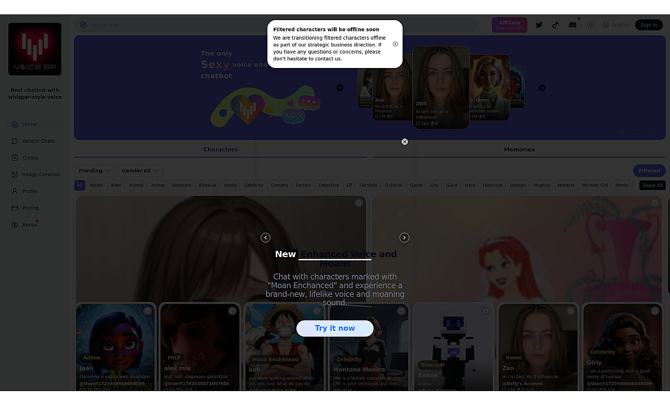This screenshot has height=406, width=670.
Task: Open Bonus in the sidebar
Action: coord(35,225)
